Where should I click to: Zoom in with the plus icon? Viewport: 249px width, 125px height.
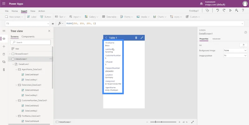(x=179, y=122)
